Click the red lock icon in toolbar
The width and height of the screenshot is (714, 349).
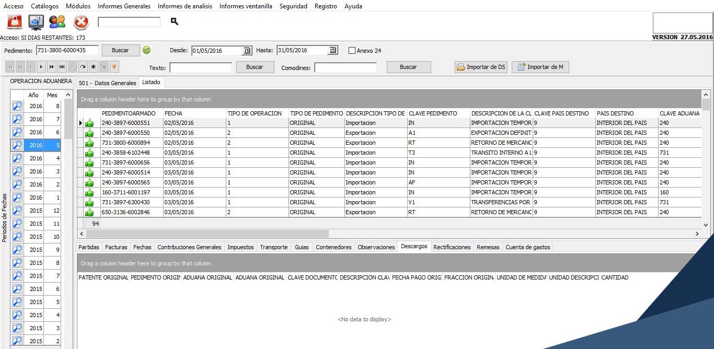coord(14,22)
